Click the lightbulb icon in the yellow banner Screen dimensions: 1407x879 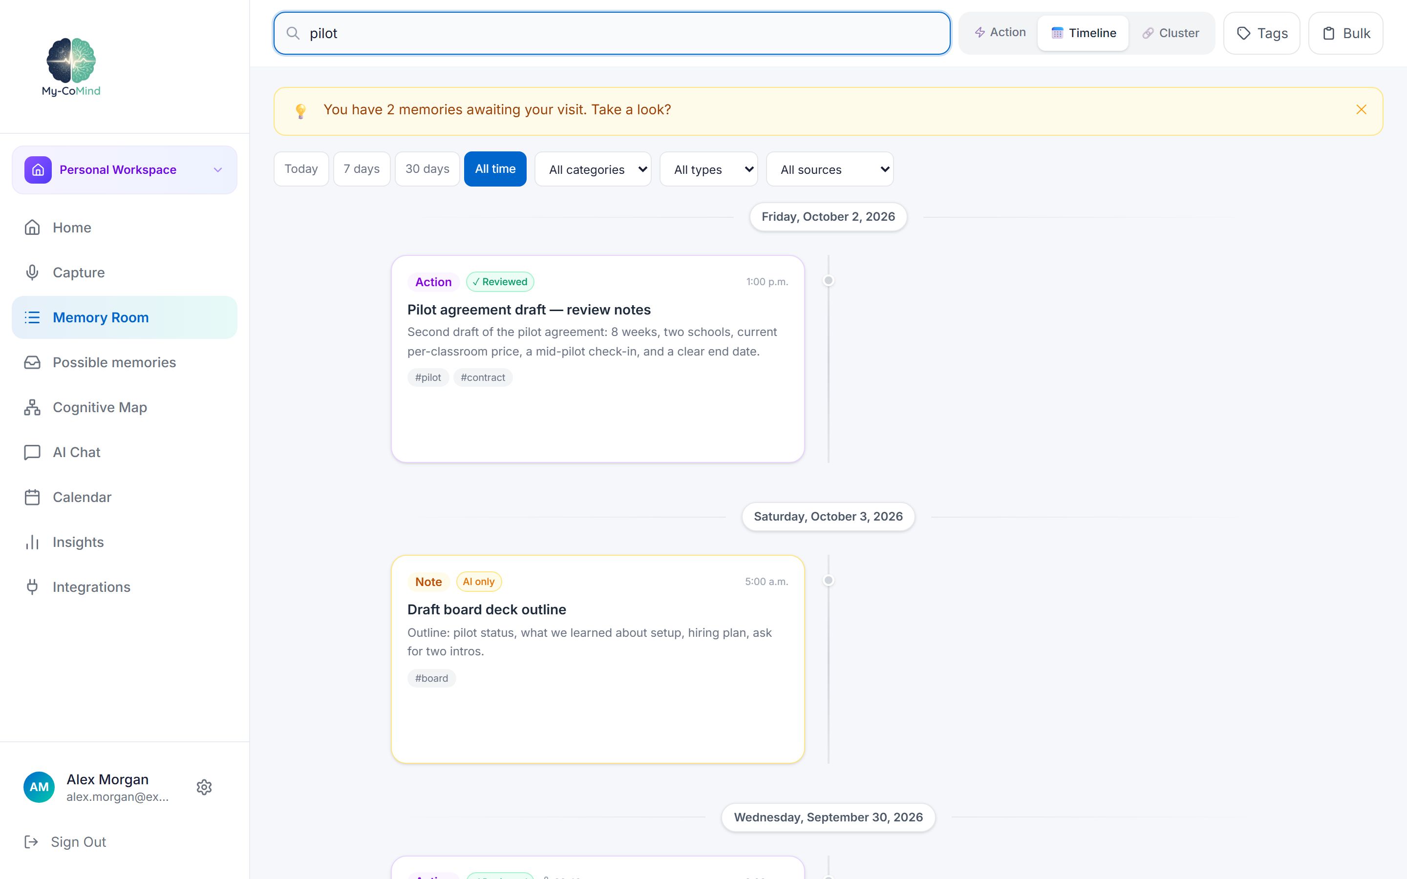point(300,111)
